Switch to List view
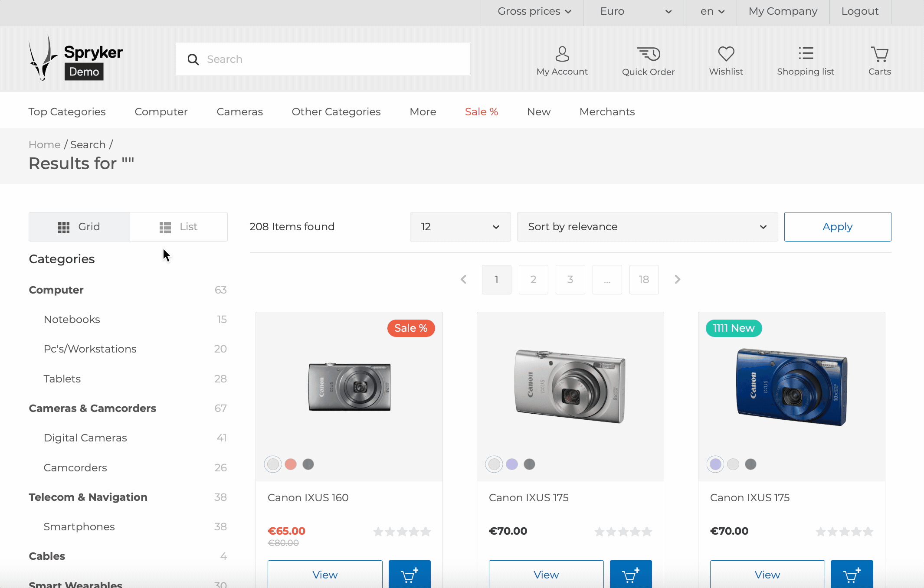Image resolution: width=924 pixels, height=588 pixels. (x=179, y=227)
